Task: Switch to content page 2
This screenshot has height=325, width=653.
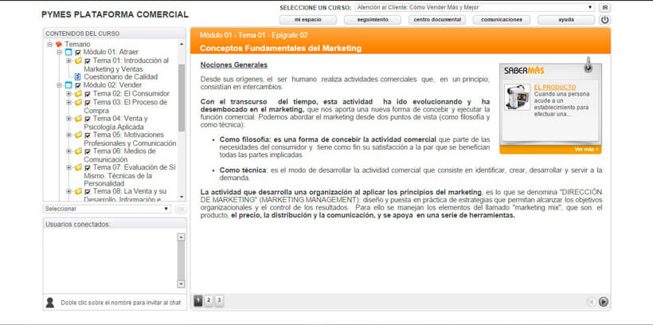Action: pyautogui.click(x=209, y=300)
